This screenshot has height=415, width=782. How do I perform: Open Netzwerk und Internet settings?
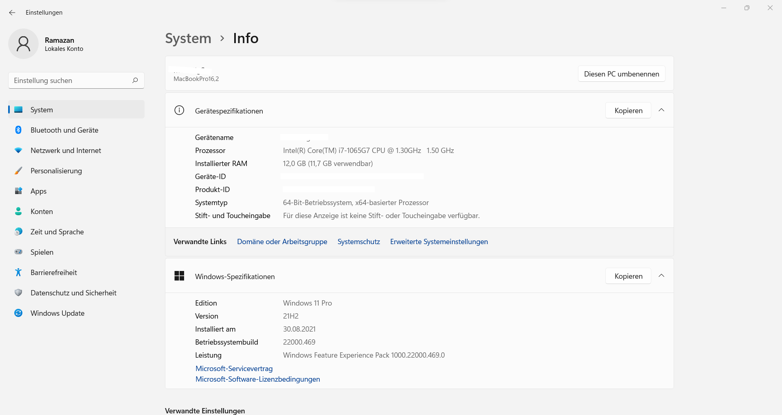[x=77, y=150]
